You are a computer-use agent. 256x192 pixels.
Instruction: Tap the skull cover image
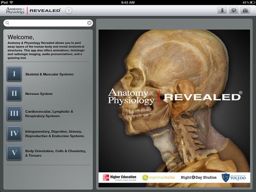point(174,101)
